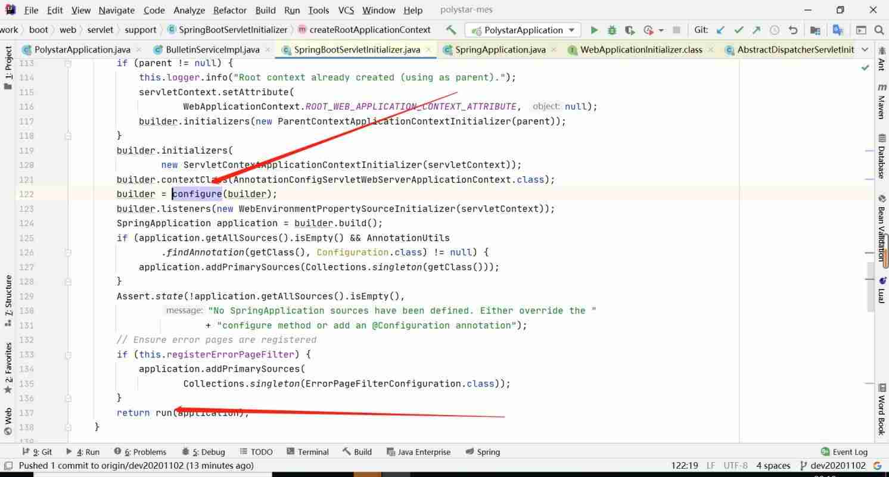The height and width of the screenshot is (477, 889).
Task: Click the 122:19 cursor position widget
Action: pos(685,465)
